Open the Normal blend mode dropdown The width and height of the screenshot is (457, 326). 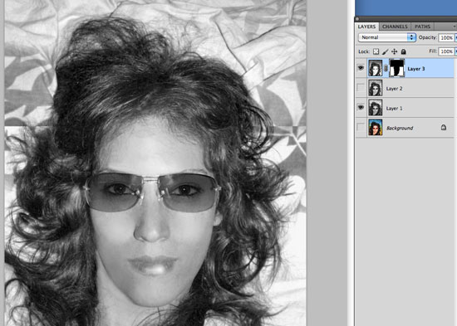(x=386, y=37)
